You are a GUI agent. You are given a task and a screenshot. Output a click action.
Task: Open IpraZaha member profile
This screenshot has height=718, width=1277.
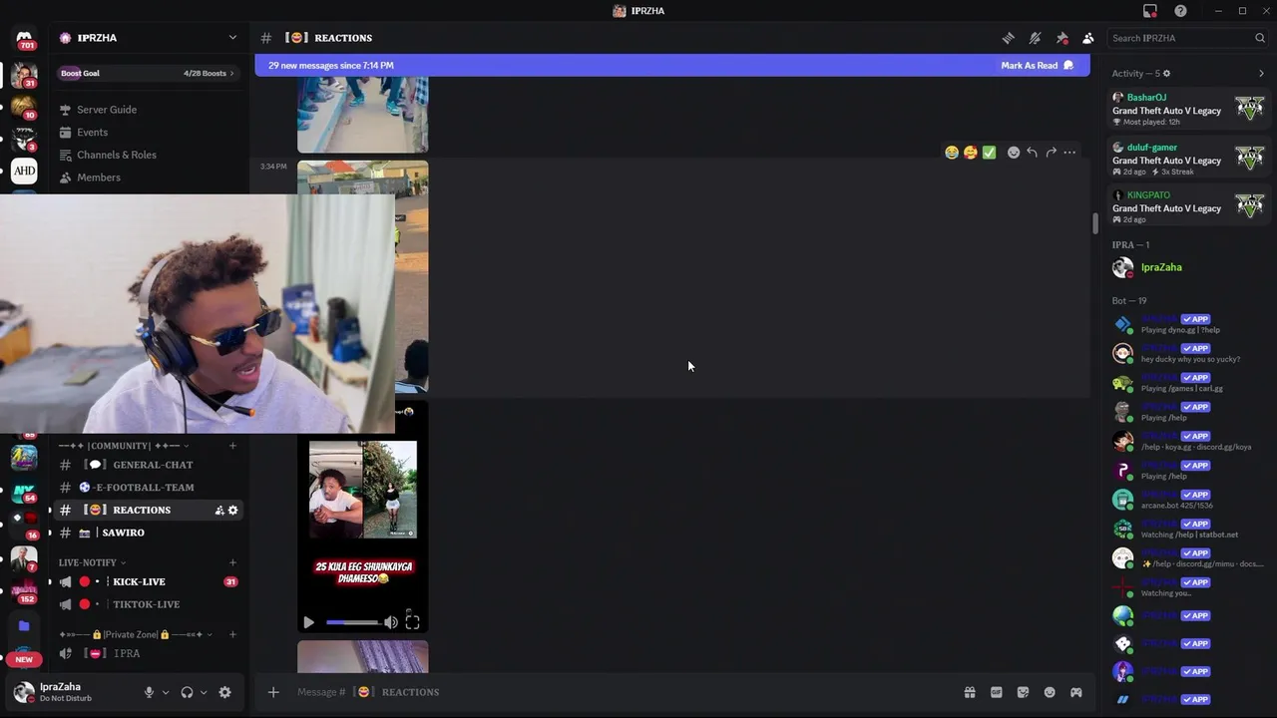(x=1188, y=267)
